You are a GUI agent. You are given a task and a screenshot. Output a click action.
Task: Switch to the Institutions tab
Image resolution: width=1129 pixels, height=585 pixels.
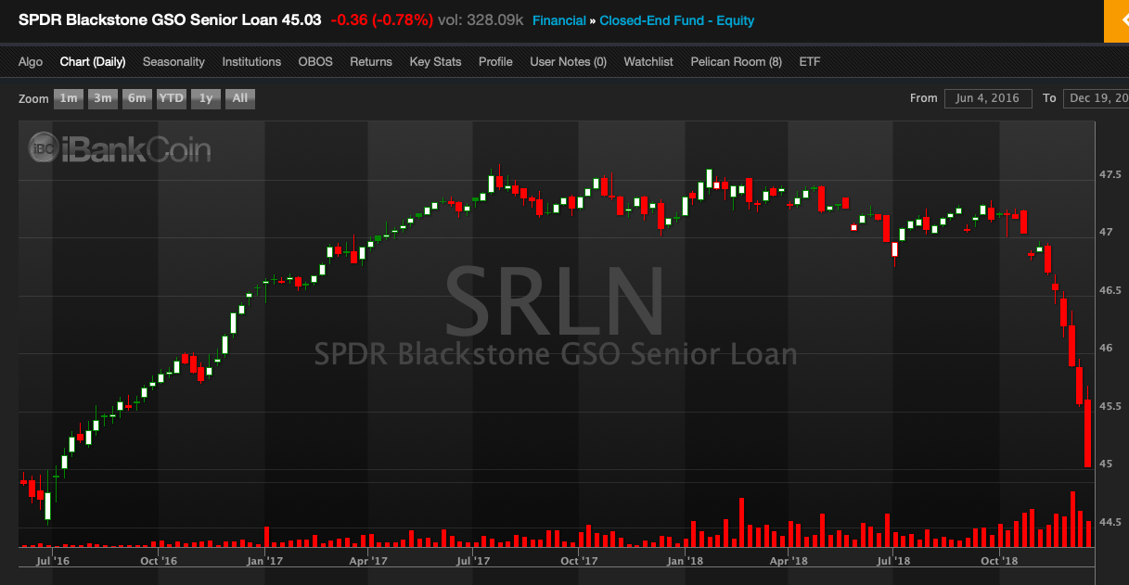[x=251, y=62]
